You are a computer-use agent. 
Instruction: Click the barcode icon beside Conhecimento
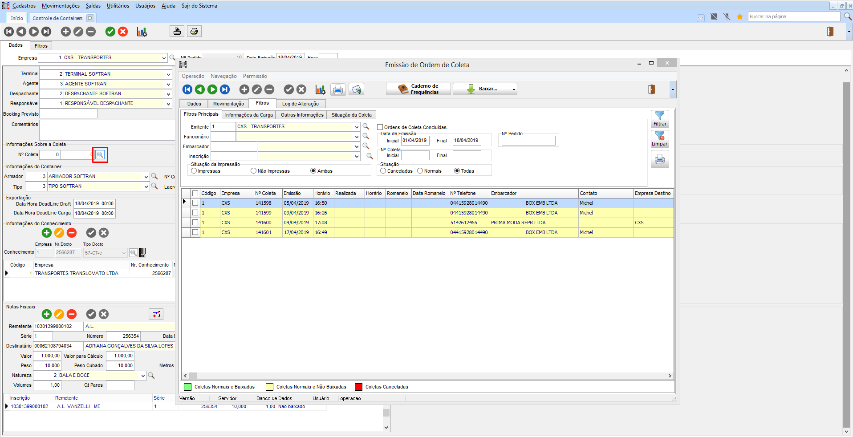[x=142, y=253]
